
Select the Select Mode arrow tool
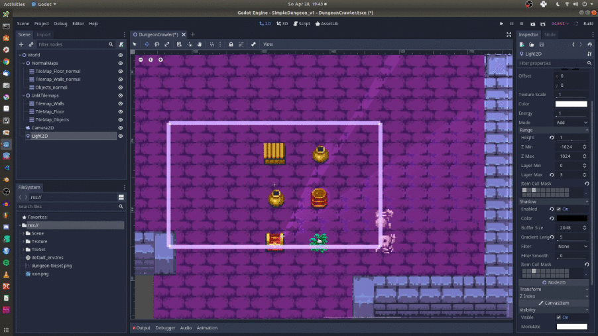click(x=135, y=44)
